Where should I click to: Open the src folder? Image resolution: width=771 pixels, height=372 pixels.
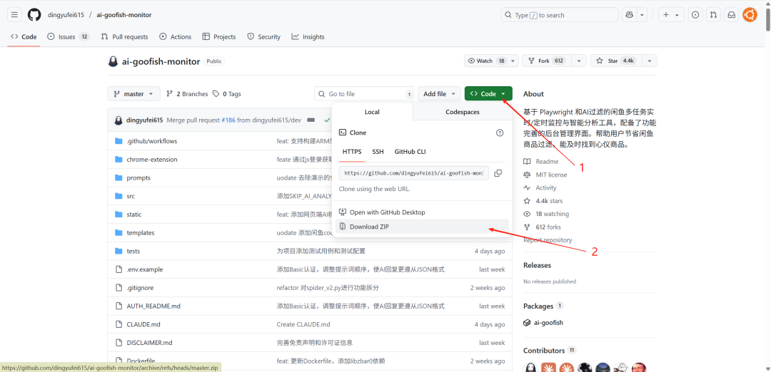coord(131,196)
